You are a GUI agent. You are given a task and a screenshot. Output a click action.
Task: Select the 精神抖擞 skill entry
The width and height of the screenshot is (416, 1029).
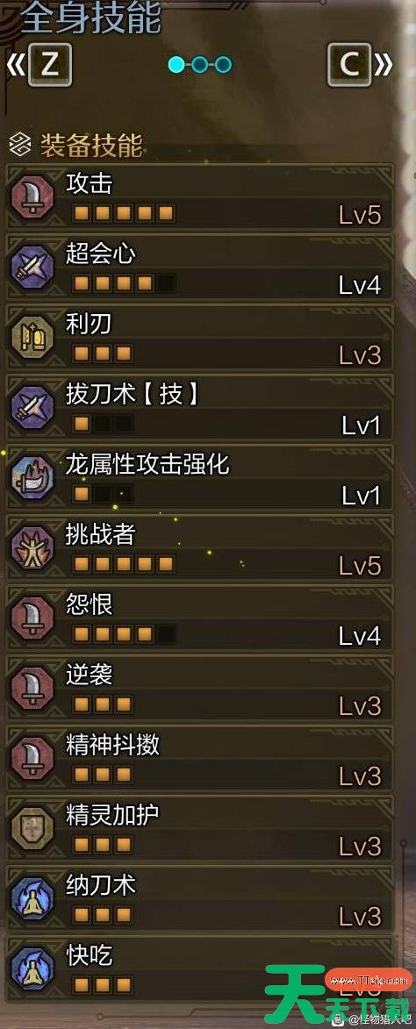[x=200, y=758]
